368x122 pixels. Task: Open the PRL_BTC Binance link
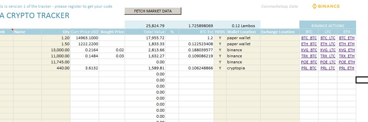coord(309,68)
